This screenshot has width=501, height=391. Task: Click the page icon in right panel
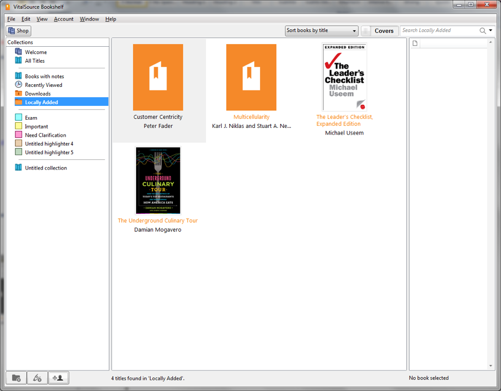(x=415, y=44)
